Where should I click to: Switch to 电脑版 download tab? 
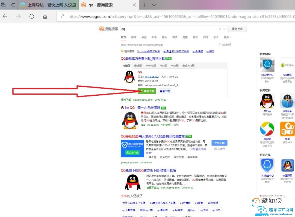click(x=126, y=65)
